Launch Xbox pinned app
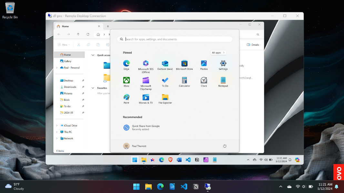The width and height of the screenshot is (344, 193). click(x=126, y=82)
